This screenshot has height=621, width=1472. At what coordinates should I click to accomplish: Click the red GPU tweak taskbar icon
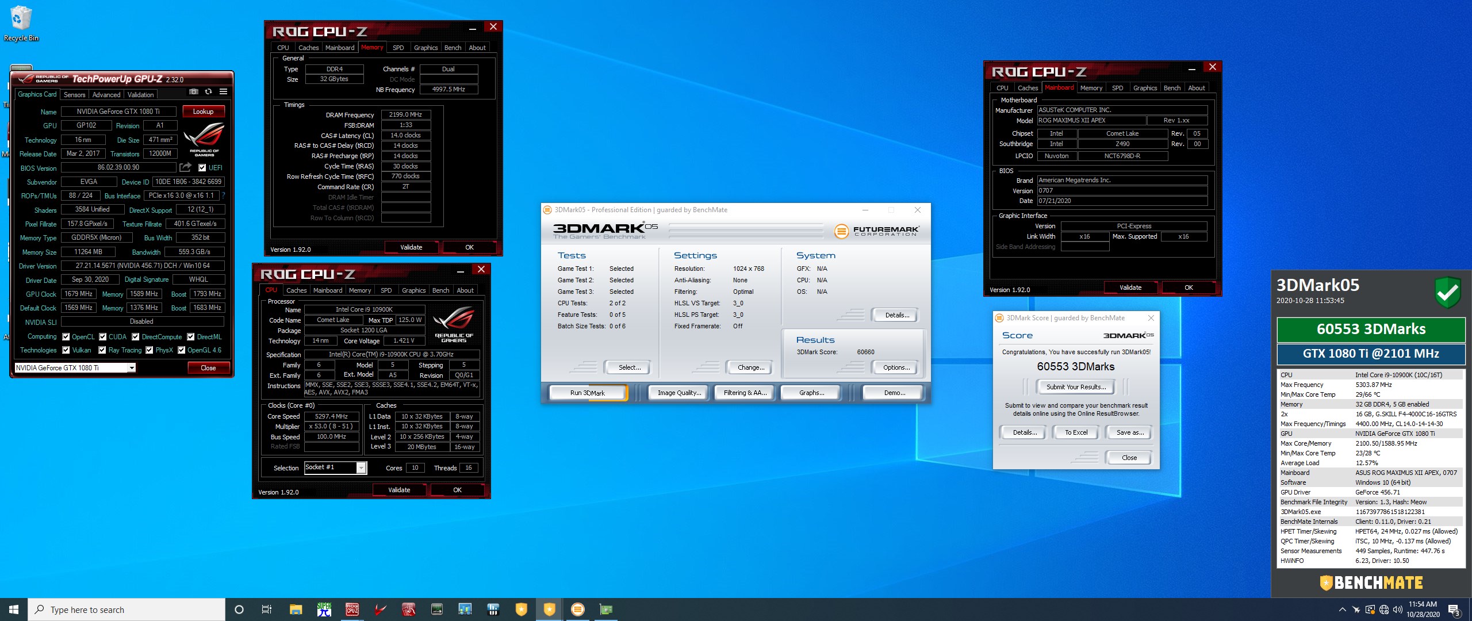408,609
